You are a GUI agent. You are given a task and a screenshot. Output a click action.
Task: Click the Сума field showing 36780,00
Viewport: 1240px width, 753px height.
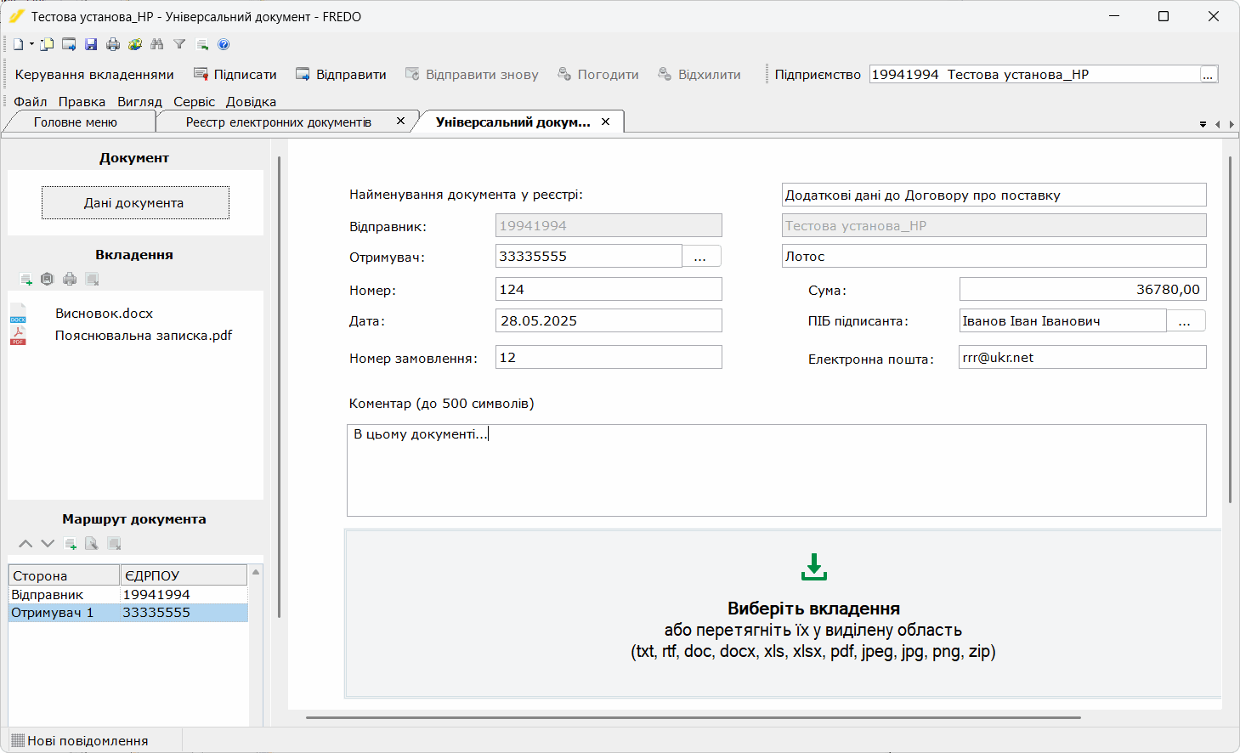[1083, 289]
